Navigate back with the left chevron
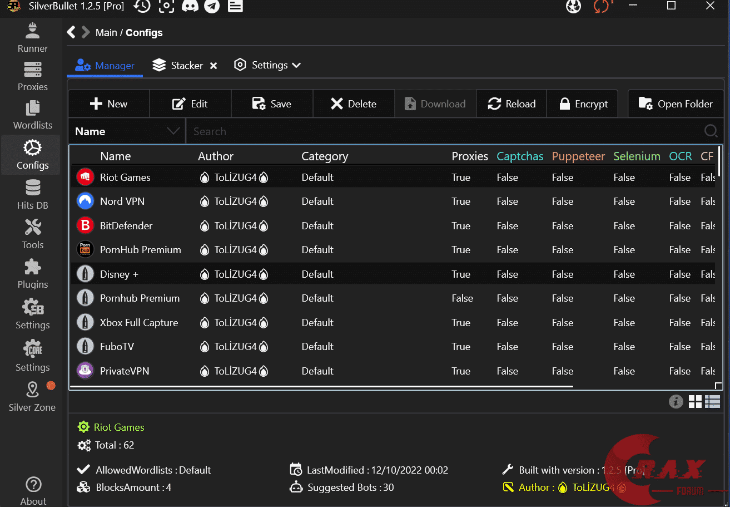The image size is (730, 507). point(71,32)
